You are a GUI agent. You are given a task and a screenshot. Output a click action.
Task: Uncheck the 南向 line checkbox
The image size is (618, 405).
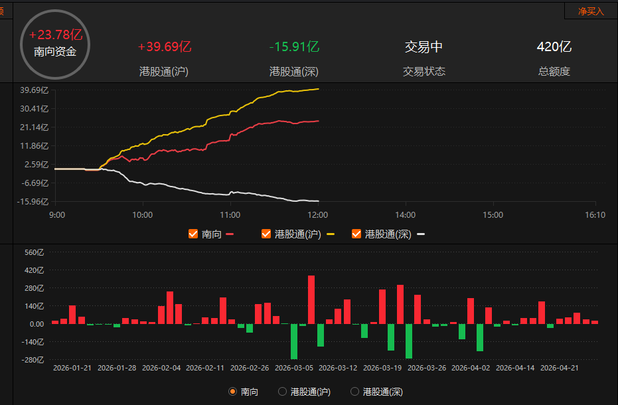pyautogui.click(x=193, y=234)
